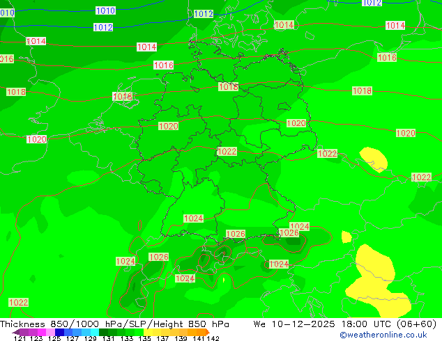Click the blue 1012 label directly below 1010
Screen dimensions: 442x341
click(103, 27)
